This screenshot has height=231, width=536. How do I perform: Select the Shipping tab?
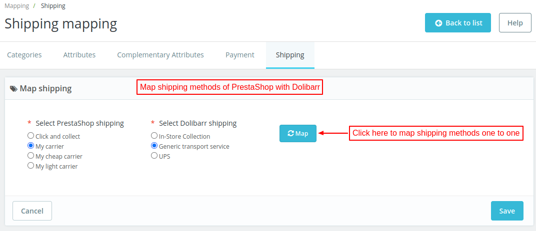(x=290, y=55)
